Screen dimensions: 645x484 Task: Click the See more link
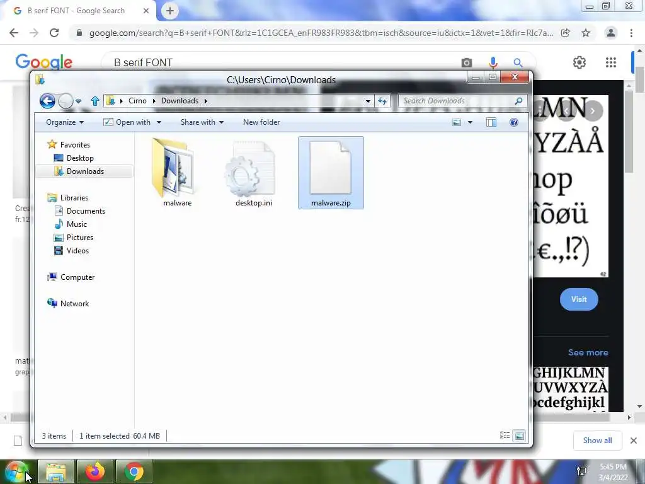pyautogui.click(x=588, y=352)
